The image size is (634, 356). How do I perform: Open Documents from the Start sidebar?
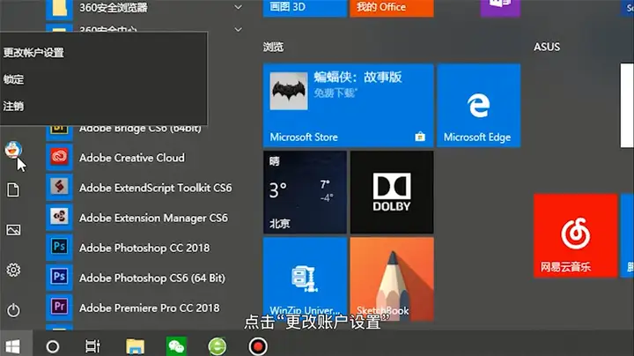click(x=13, y=189)
